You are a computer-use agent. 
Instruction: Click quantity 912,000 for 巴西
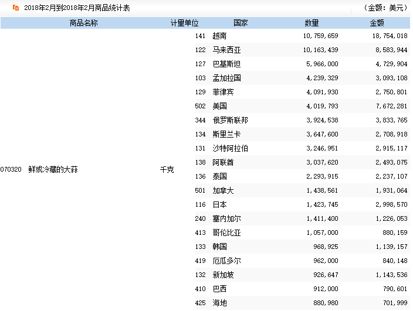click(326, 289)
